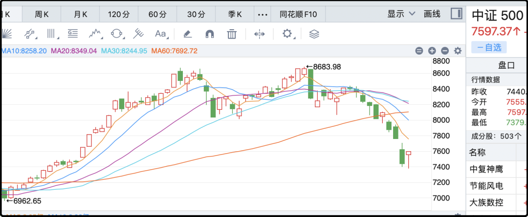Screen dimensions: 528x217
Task: Select 中复神鹰 in constituent stock list
Action: [x=486, y=170]
